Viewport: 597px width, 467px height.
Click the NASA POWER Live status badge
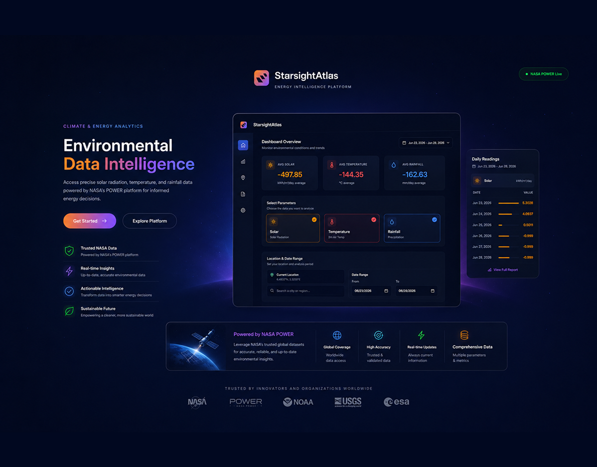click(x=544, y=74)
